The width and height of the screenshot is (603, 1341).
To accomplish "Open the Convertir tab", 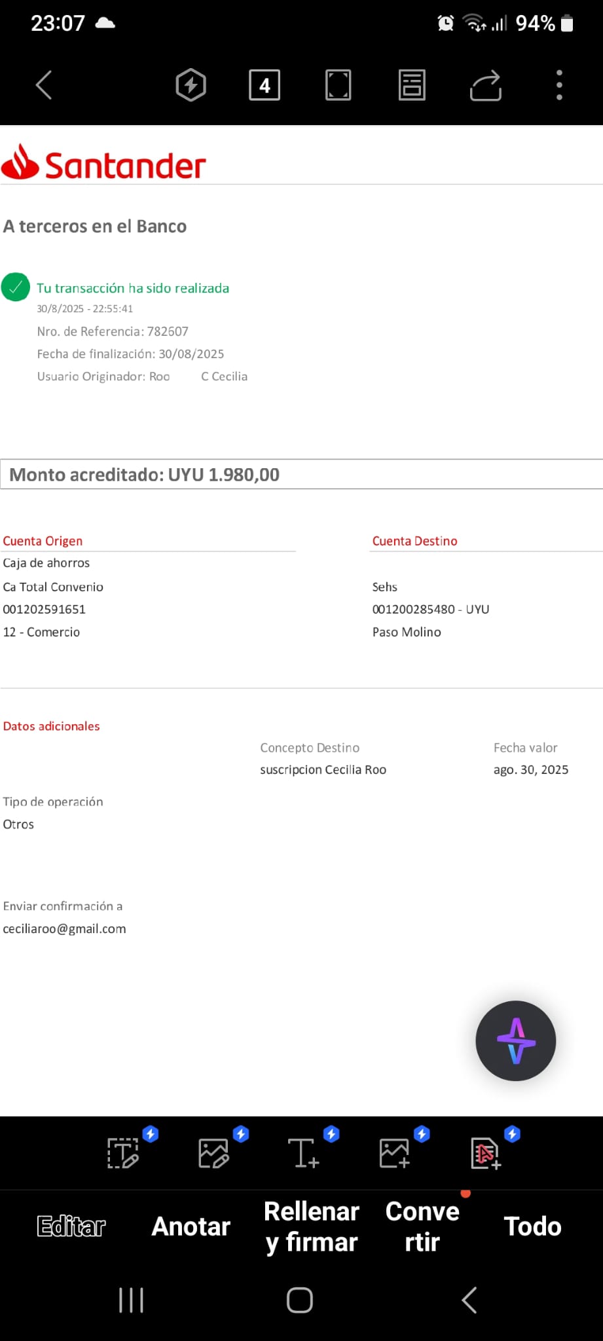I will click(x=422, y=1226).
